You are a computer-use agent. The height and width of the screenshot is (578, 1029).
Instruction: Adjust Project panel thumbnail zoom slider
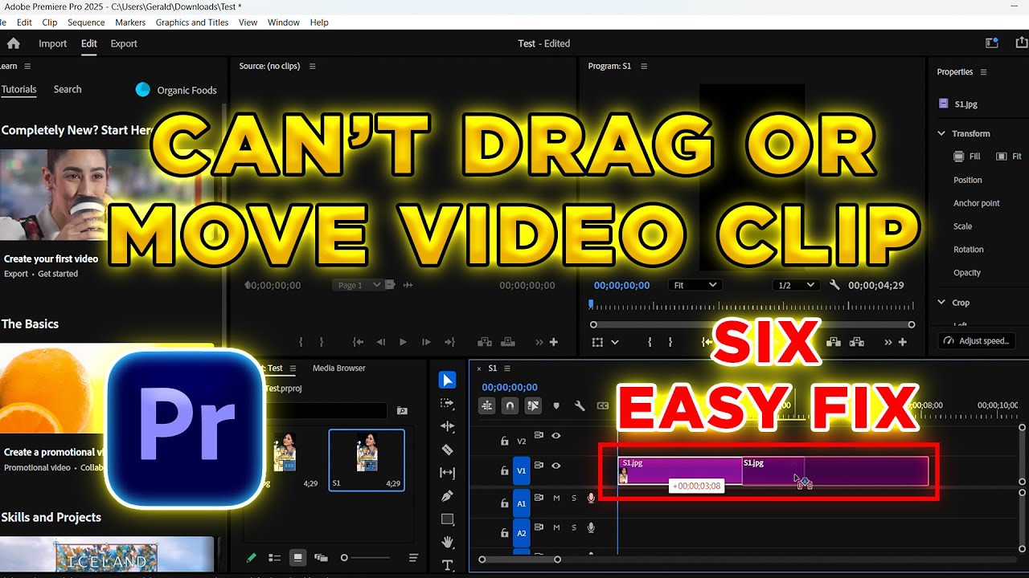[x=367, y=558]
